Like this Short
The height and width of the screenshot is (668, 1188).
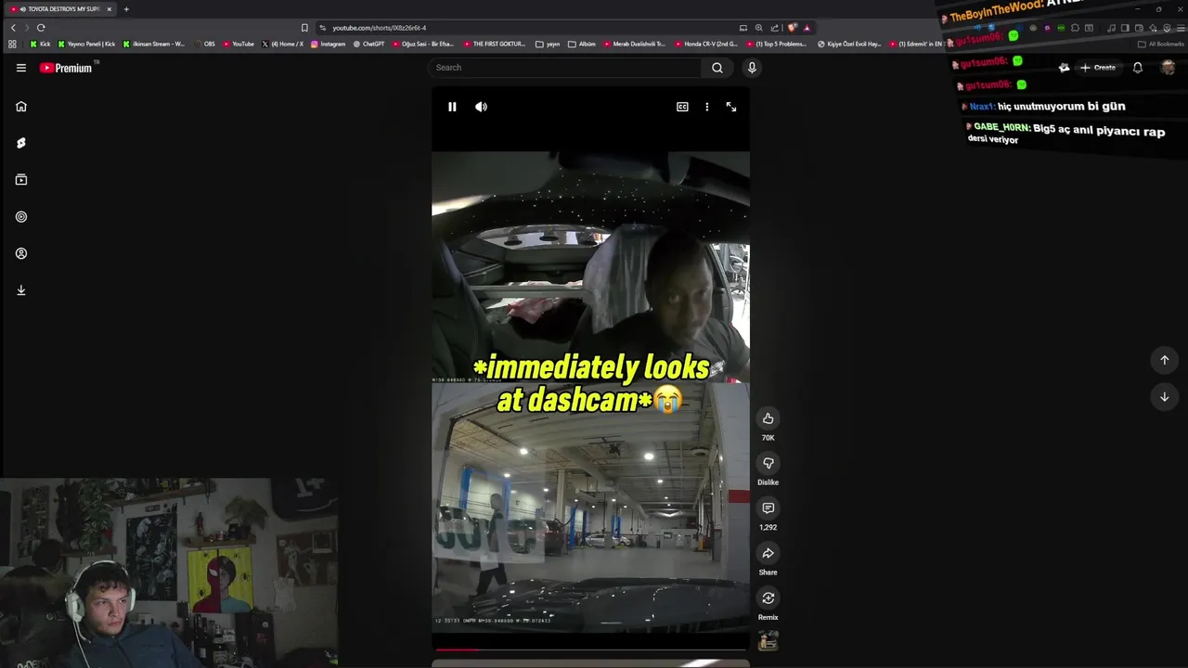768,418
